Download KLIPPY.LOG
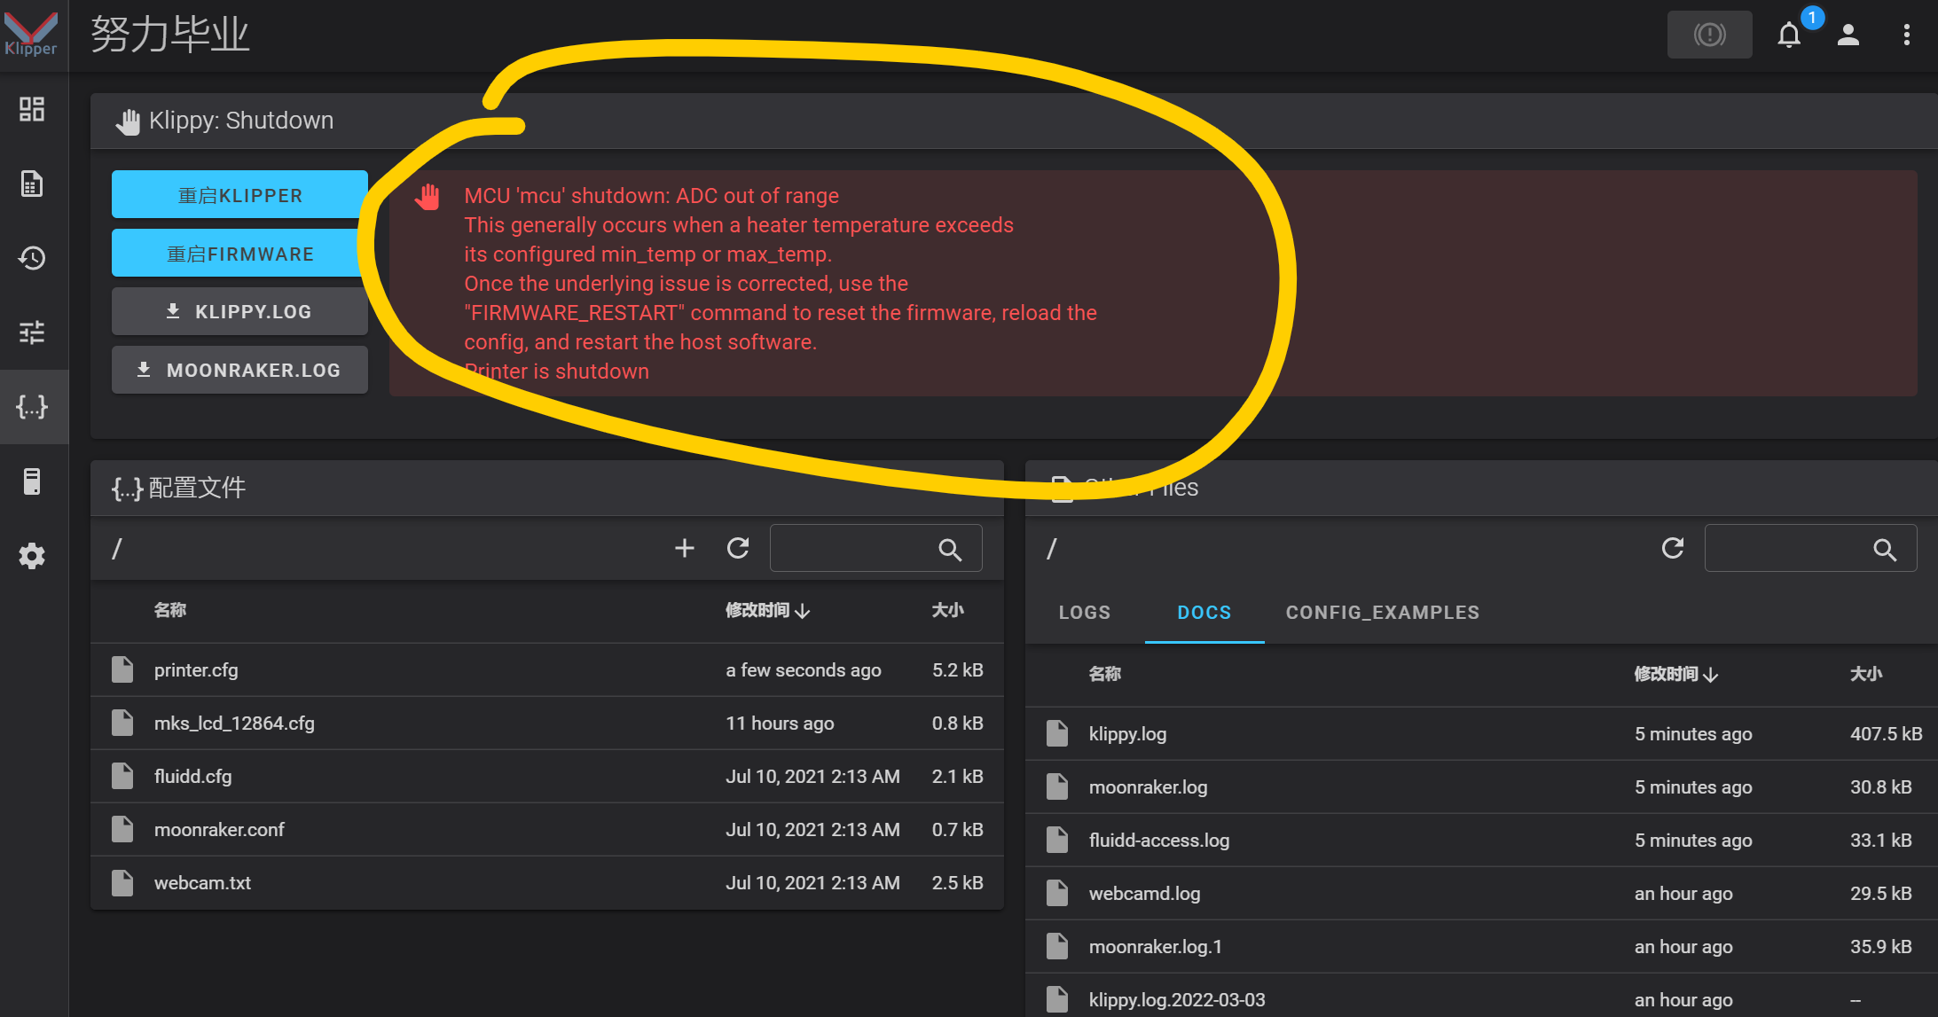The height and width of the screenshot is (1017, 1938). coord(239,311)
